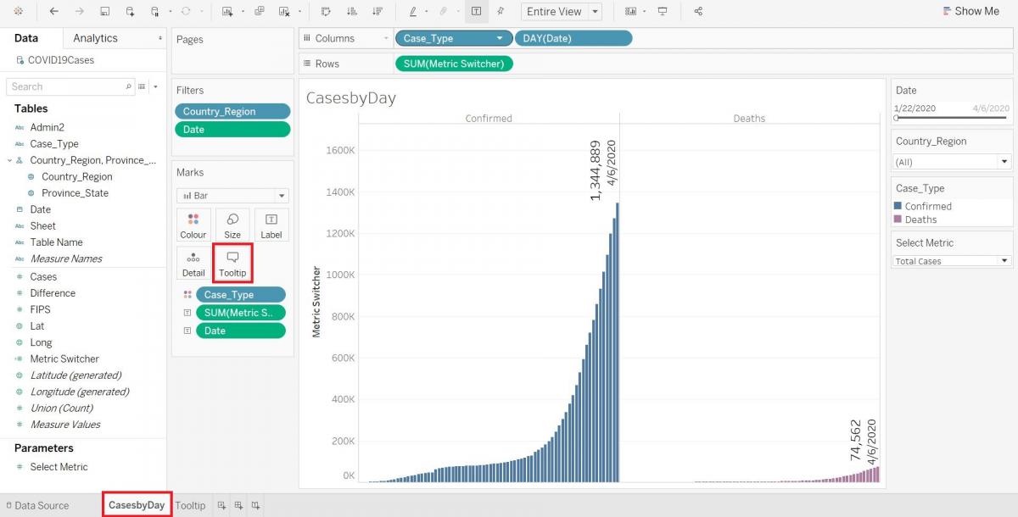Click the share workbook icon
Screen dimensions: 1018x517
698,12
